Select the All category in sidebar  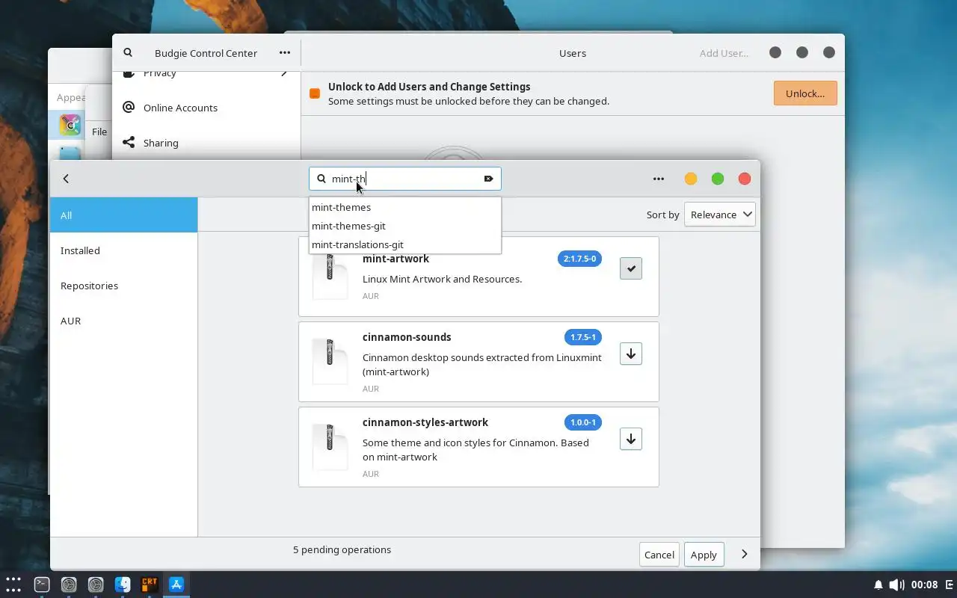coord(124,215)
